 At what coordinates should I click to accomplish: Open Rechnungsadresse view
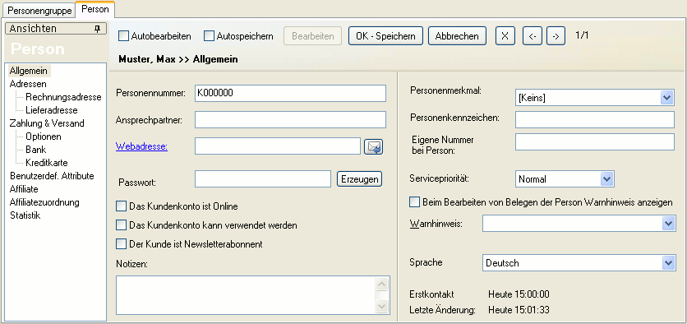tap(63, 97)
